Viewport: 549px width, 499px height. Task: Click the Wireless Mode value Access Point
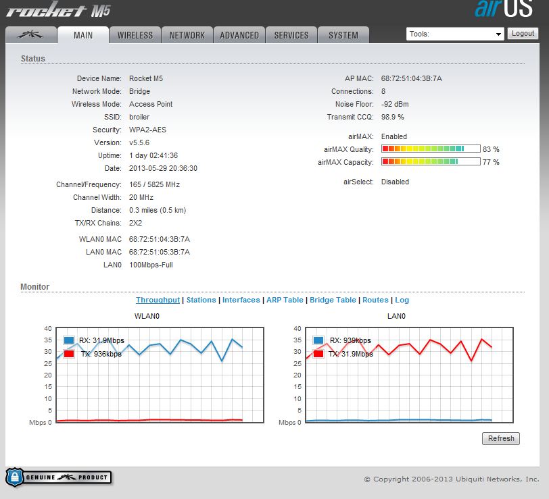click(151, 104)
